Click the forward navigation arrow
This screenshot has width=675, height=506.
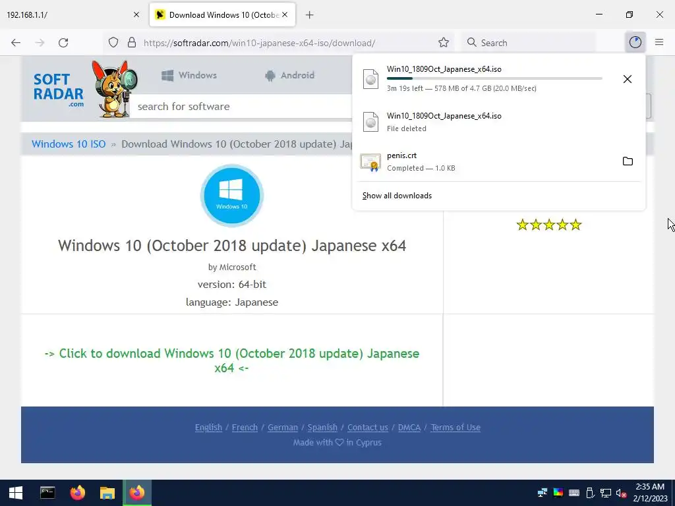[x=40, y=43]
